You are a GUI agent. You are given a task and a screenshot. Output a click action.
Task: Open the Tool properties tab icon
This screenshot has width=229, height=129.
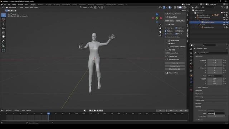coord(191,49)
